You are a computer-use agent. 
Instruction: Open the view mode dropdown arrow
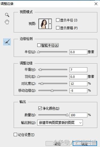50,24
